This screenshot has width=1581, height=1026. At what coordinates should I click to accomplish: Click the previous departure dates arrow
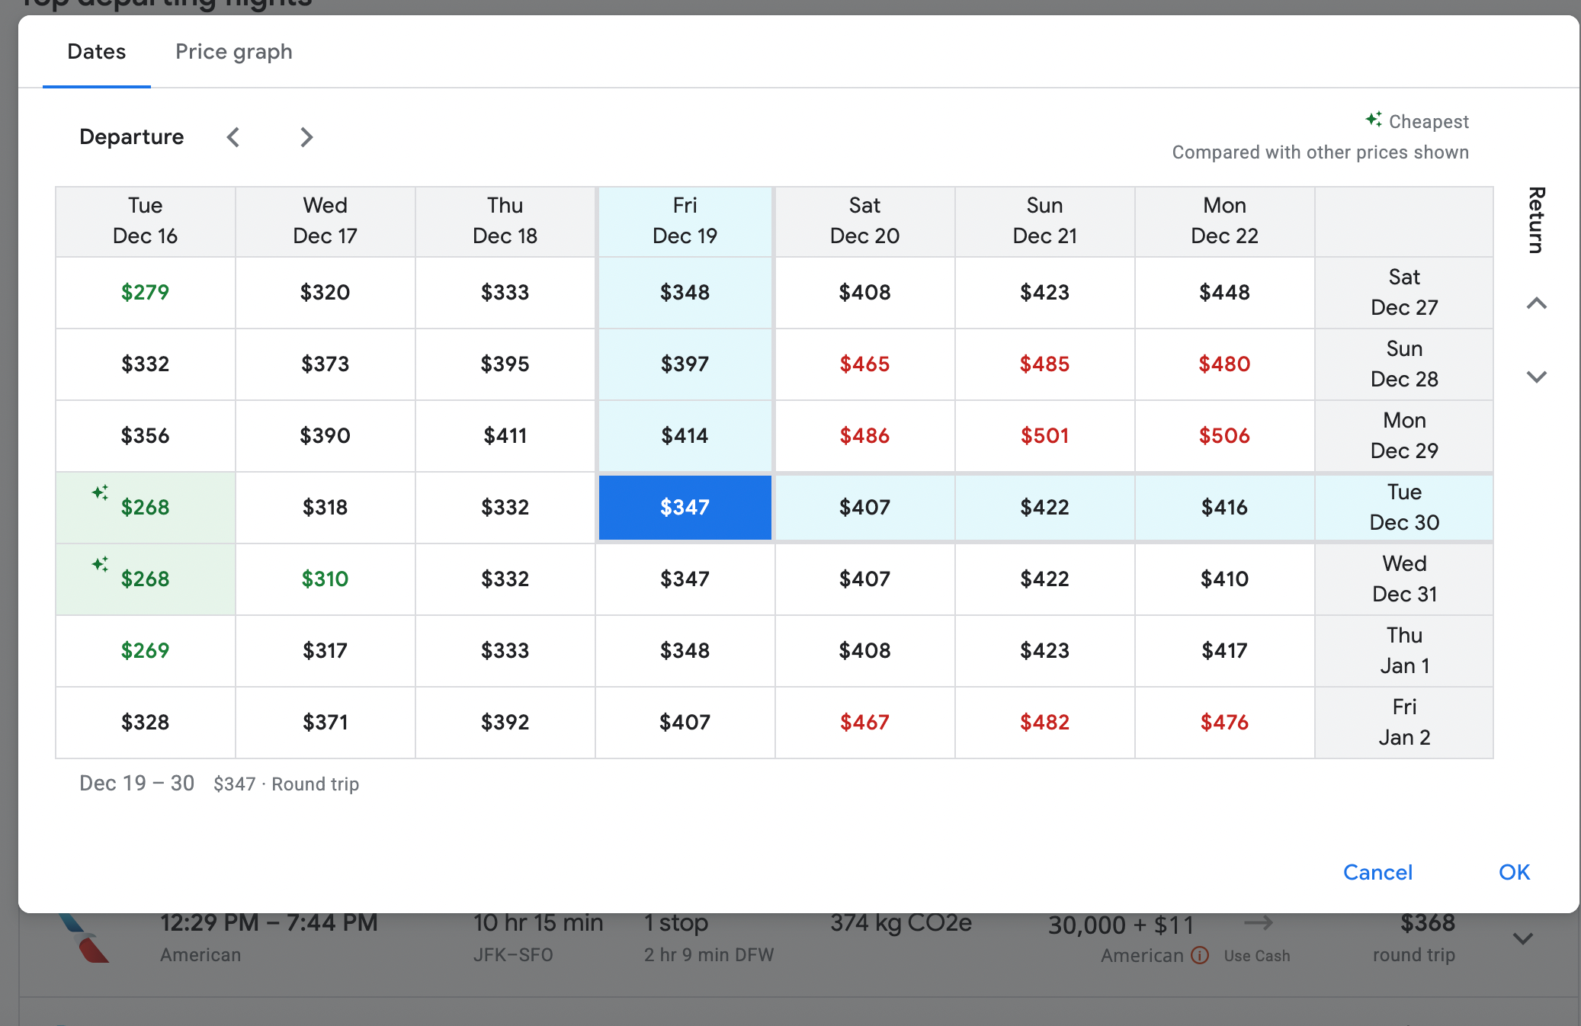point(233,137)
